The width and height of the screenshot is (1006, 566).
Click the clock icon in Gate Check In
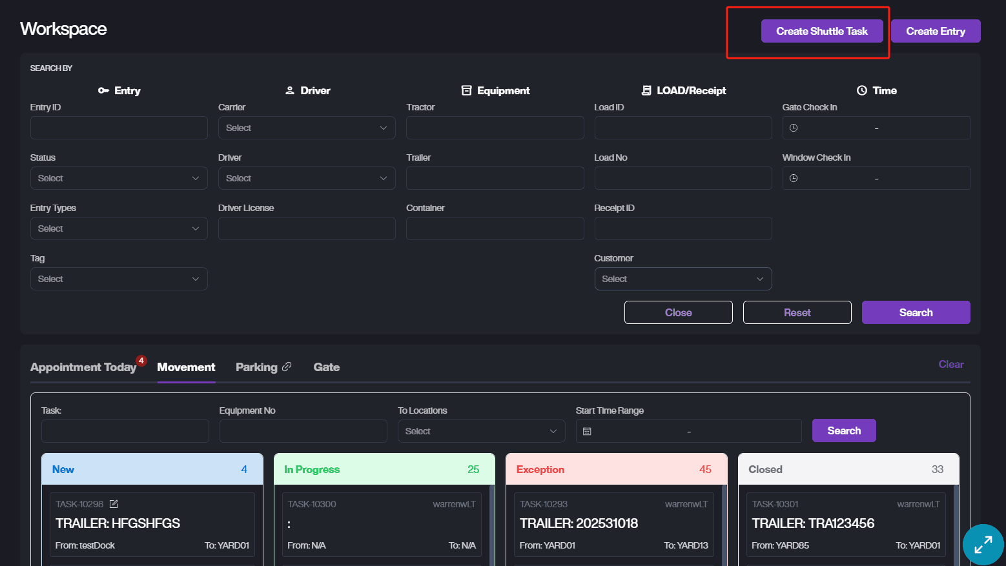coord(794,128)
